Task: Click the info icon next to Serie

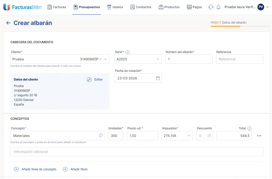Action: click(x=127, y=52)
